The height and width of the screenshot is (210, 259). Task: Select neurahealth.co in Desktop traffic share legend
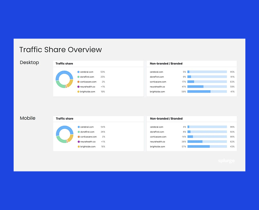(x=88, y=87)
